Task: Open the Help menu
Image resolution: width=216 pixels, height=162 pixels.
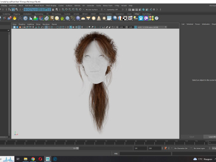Action: coord(130,5)
